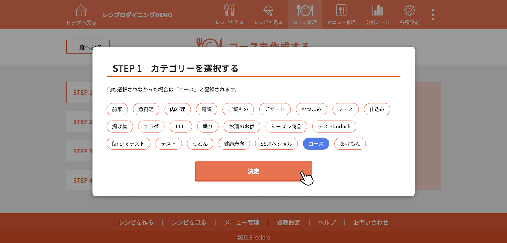Open the メニュー管理 menu card icon
The width and height of the screenshot is (507, 243).
(x=341, y=11)
